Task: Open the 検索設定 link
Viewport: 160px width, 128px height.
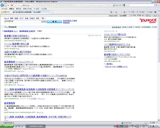Action: 66,23
